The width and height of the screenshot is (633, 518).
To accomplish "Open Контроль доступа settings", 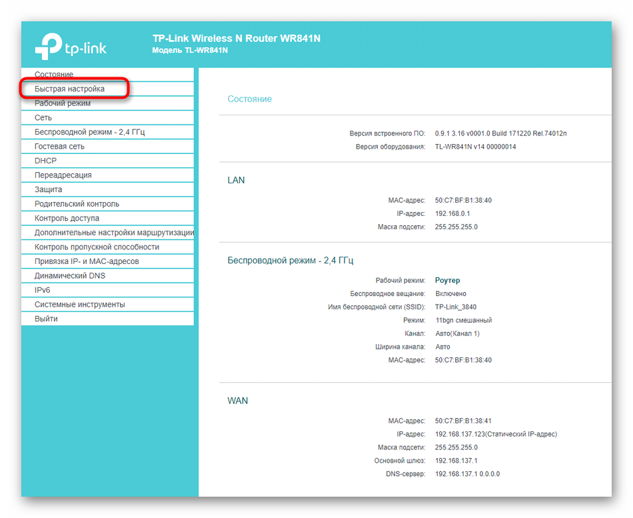I will pos(67,218).
